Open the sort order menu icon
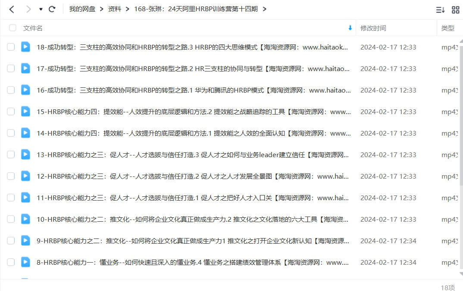Viewport: 463px width, 291px height. (x=440, y=10)
